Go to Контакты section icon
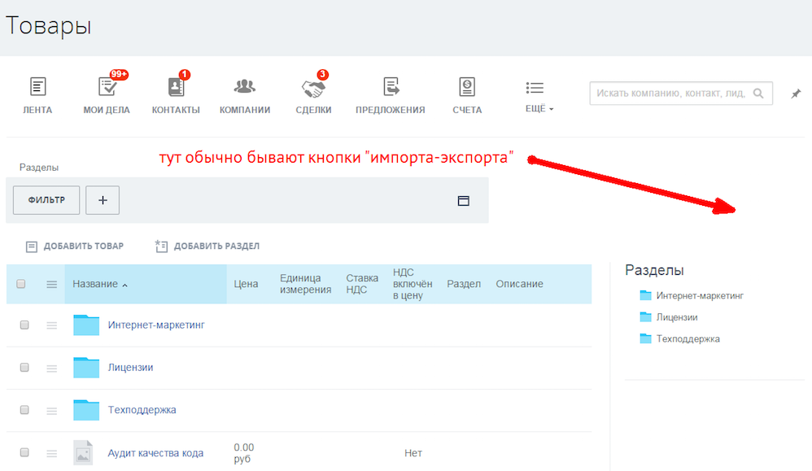 [x=176, y=87]
